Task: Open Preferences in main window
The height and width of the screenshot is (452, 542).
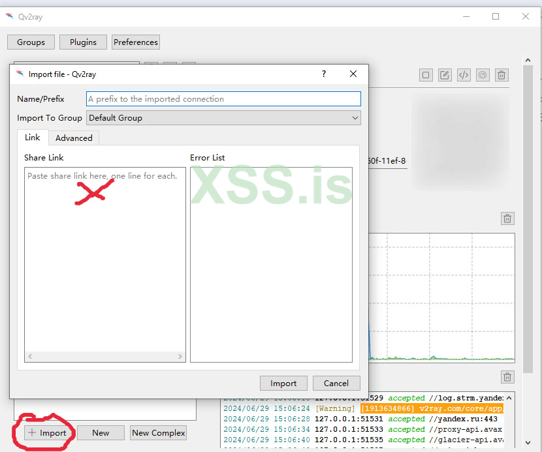Action: (x=136, y=42)
